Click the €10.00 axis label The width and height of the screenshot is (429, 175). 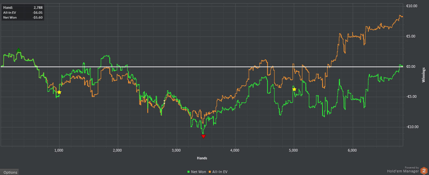coord(411,6)
